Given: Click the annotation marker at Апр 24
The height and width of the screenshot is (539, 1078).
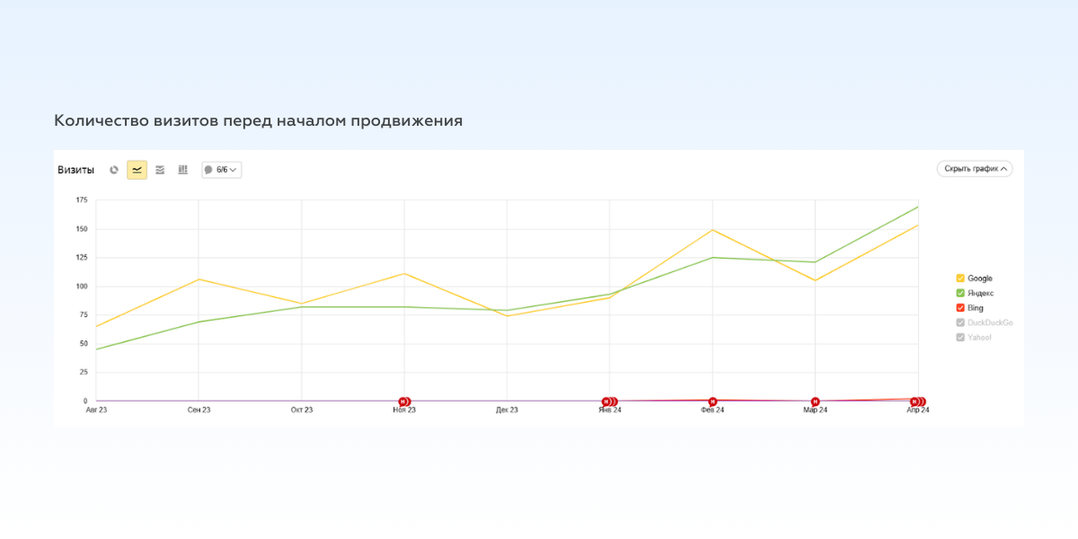Looking at the screenshot, I should point(917,402).
